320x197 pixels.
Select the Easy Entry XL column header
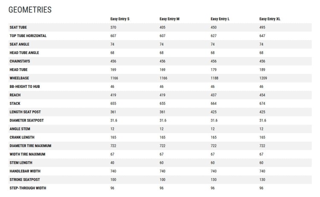[x=270, y=19]
